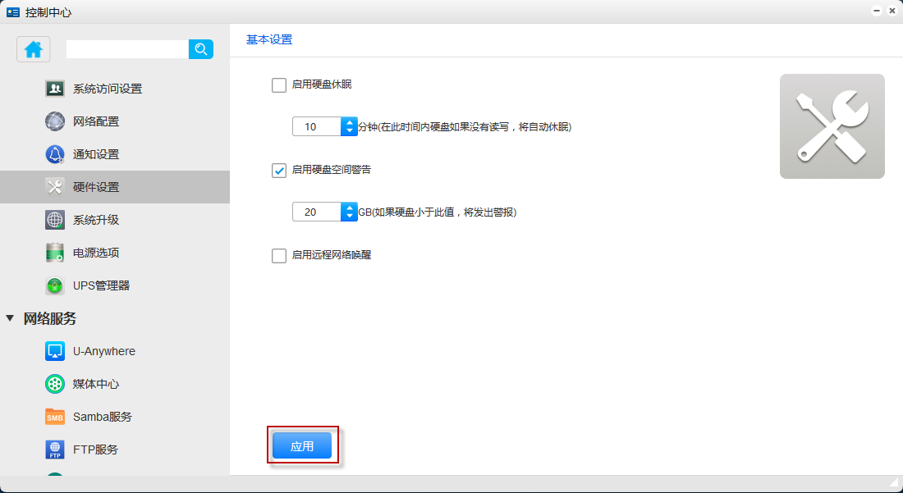Enable the 启用硬盘休眠 checkbox
This screenshot has height=493, width=903.
tap(279, 84)
